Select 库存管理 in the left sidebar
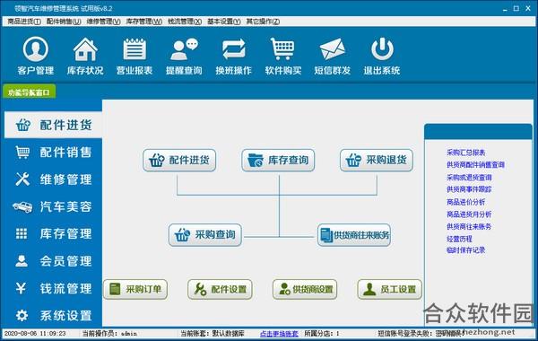The image size is (538, 341). pyautogui.click(x=53, y=233)
